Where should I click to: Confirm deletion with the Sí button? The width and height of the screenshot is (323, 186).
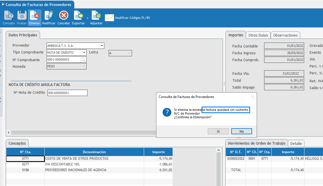pyautogui.click(x=218, y=131)
